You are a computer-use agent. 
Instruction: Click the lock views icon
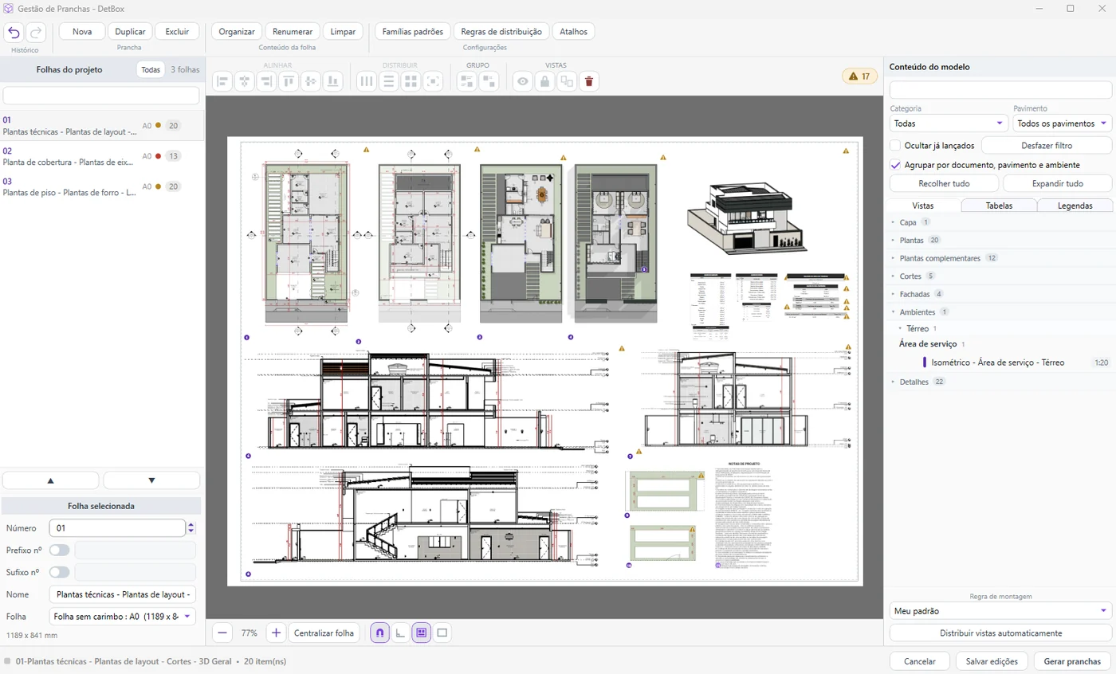[x=544, y=80]
